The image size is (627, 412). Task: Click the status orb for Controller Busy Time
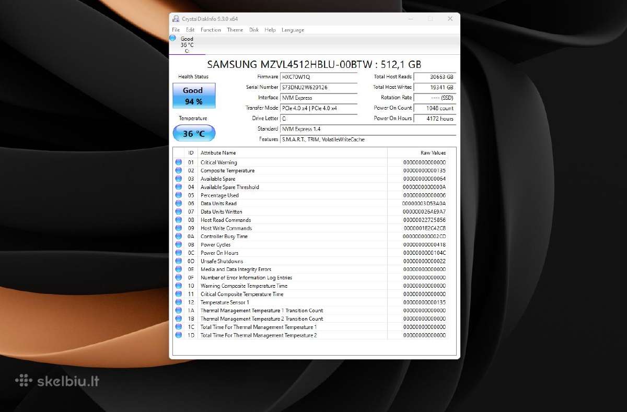179,237
